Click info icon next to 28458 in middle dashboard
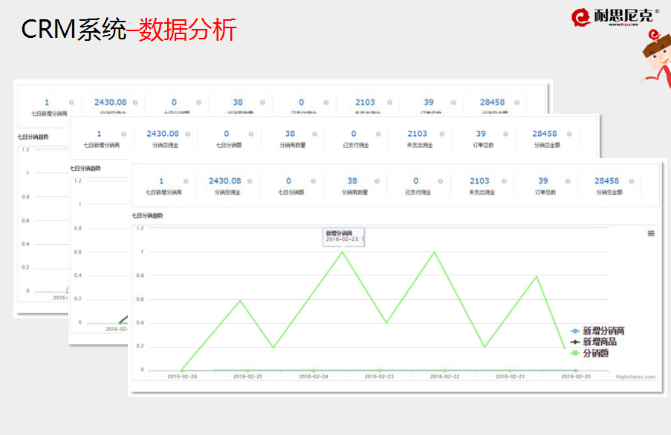Viewport: 671px width, 435px height. [x=569, y=134]
